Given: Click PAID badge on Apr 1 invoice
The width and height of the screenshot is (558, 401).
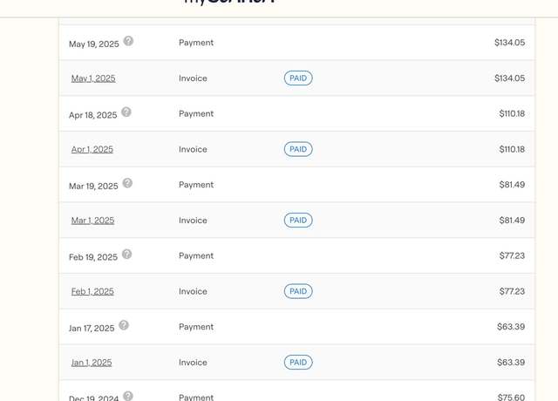Looking at the screenshot, I should point(298,149).
